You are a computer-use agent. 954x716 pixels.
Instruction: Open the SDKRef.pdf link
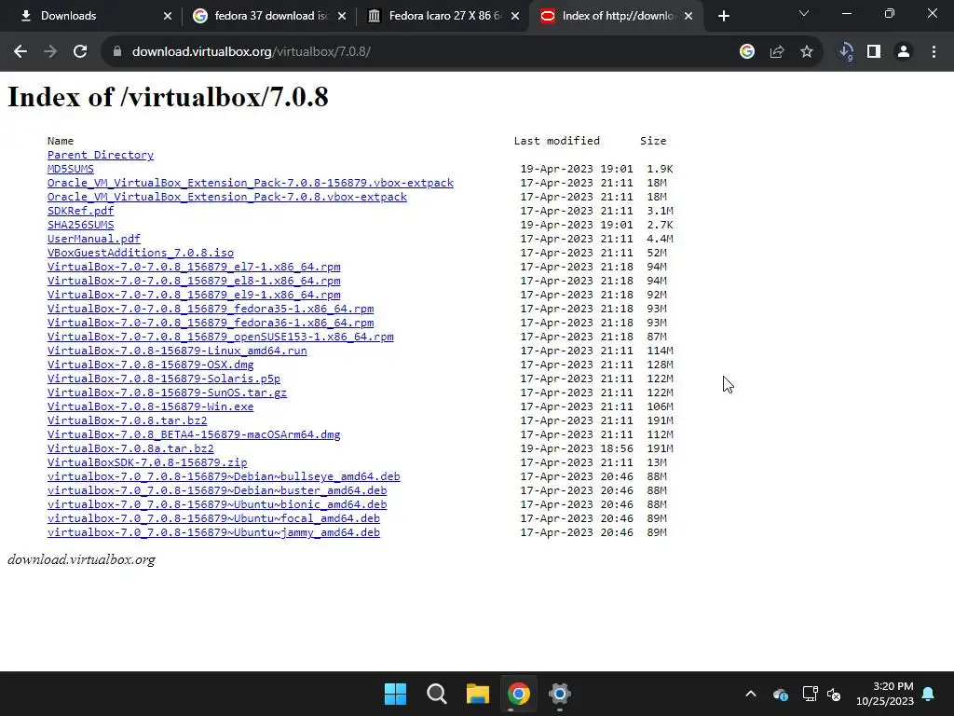(80, 211)
